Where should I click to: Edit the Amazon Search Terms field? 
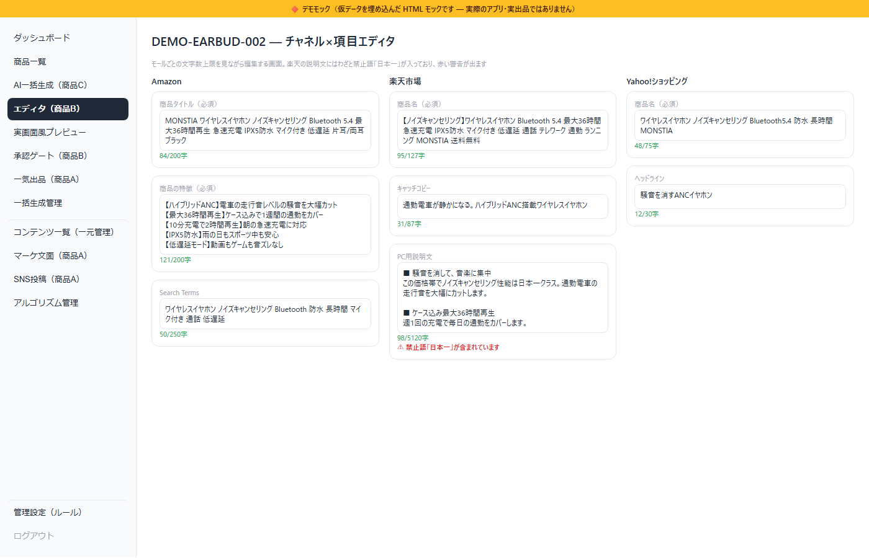click(x=265, y=314)
